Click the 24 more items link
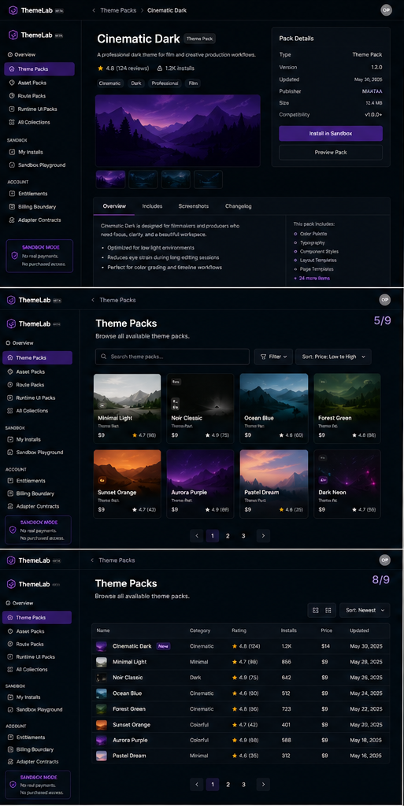404x806 pixels. pyautogui.click(x=312, y=278)
